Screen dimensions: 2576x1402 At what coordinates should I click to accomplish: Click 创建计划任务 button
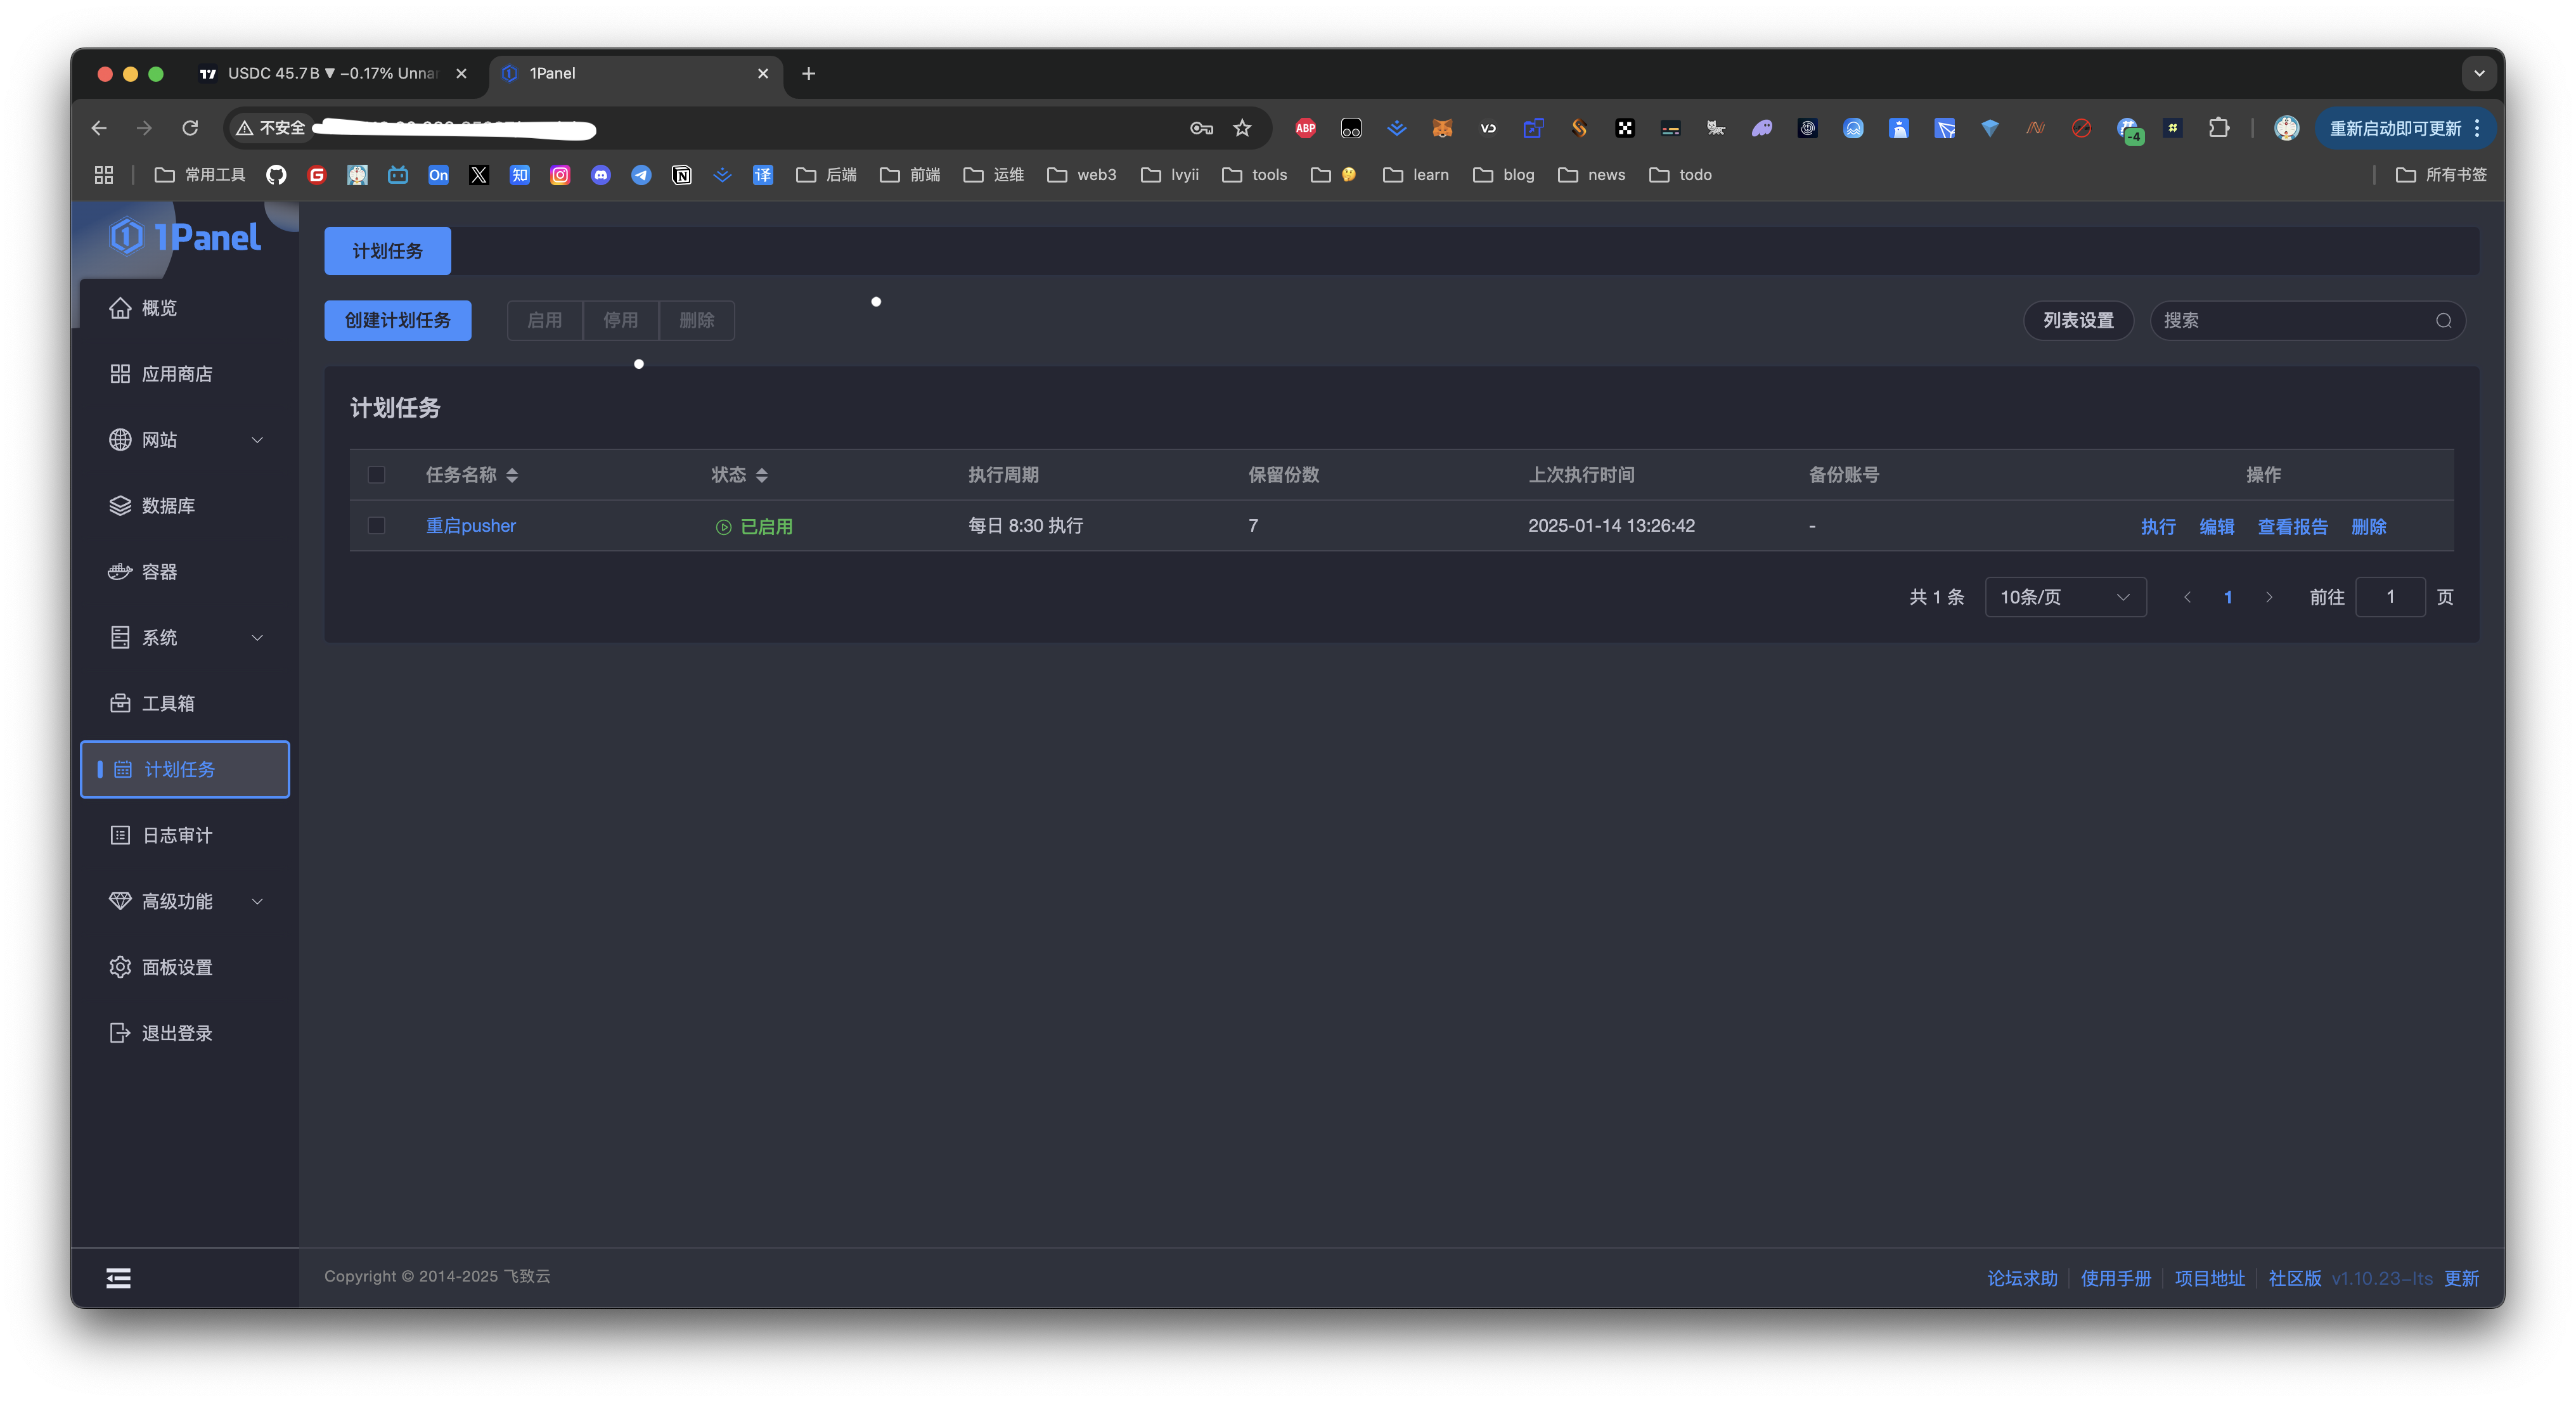tap(397, 321)
